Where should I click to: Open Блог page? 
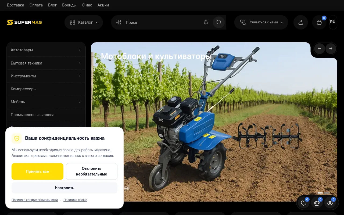tap(52, 5)
